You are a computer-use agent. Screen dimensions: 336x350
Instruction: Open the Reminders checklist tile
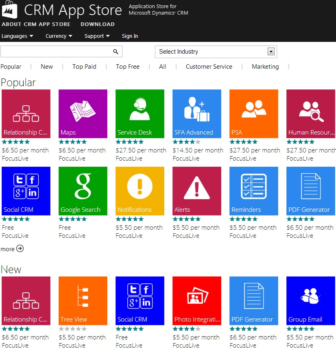(254, 191)
